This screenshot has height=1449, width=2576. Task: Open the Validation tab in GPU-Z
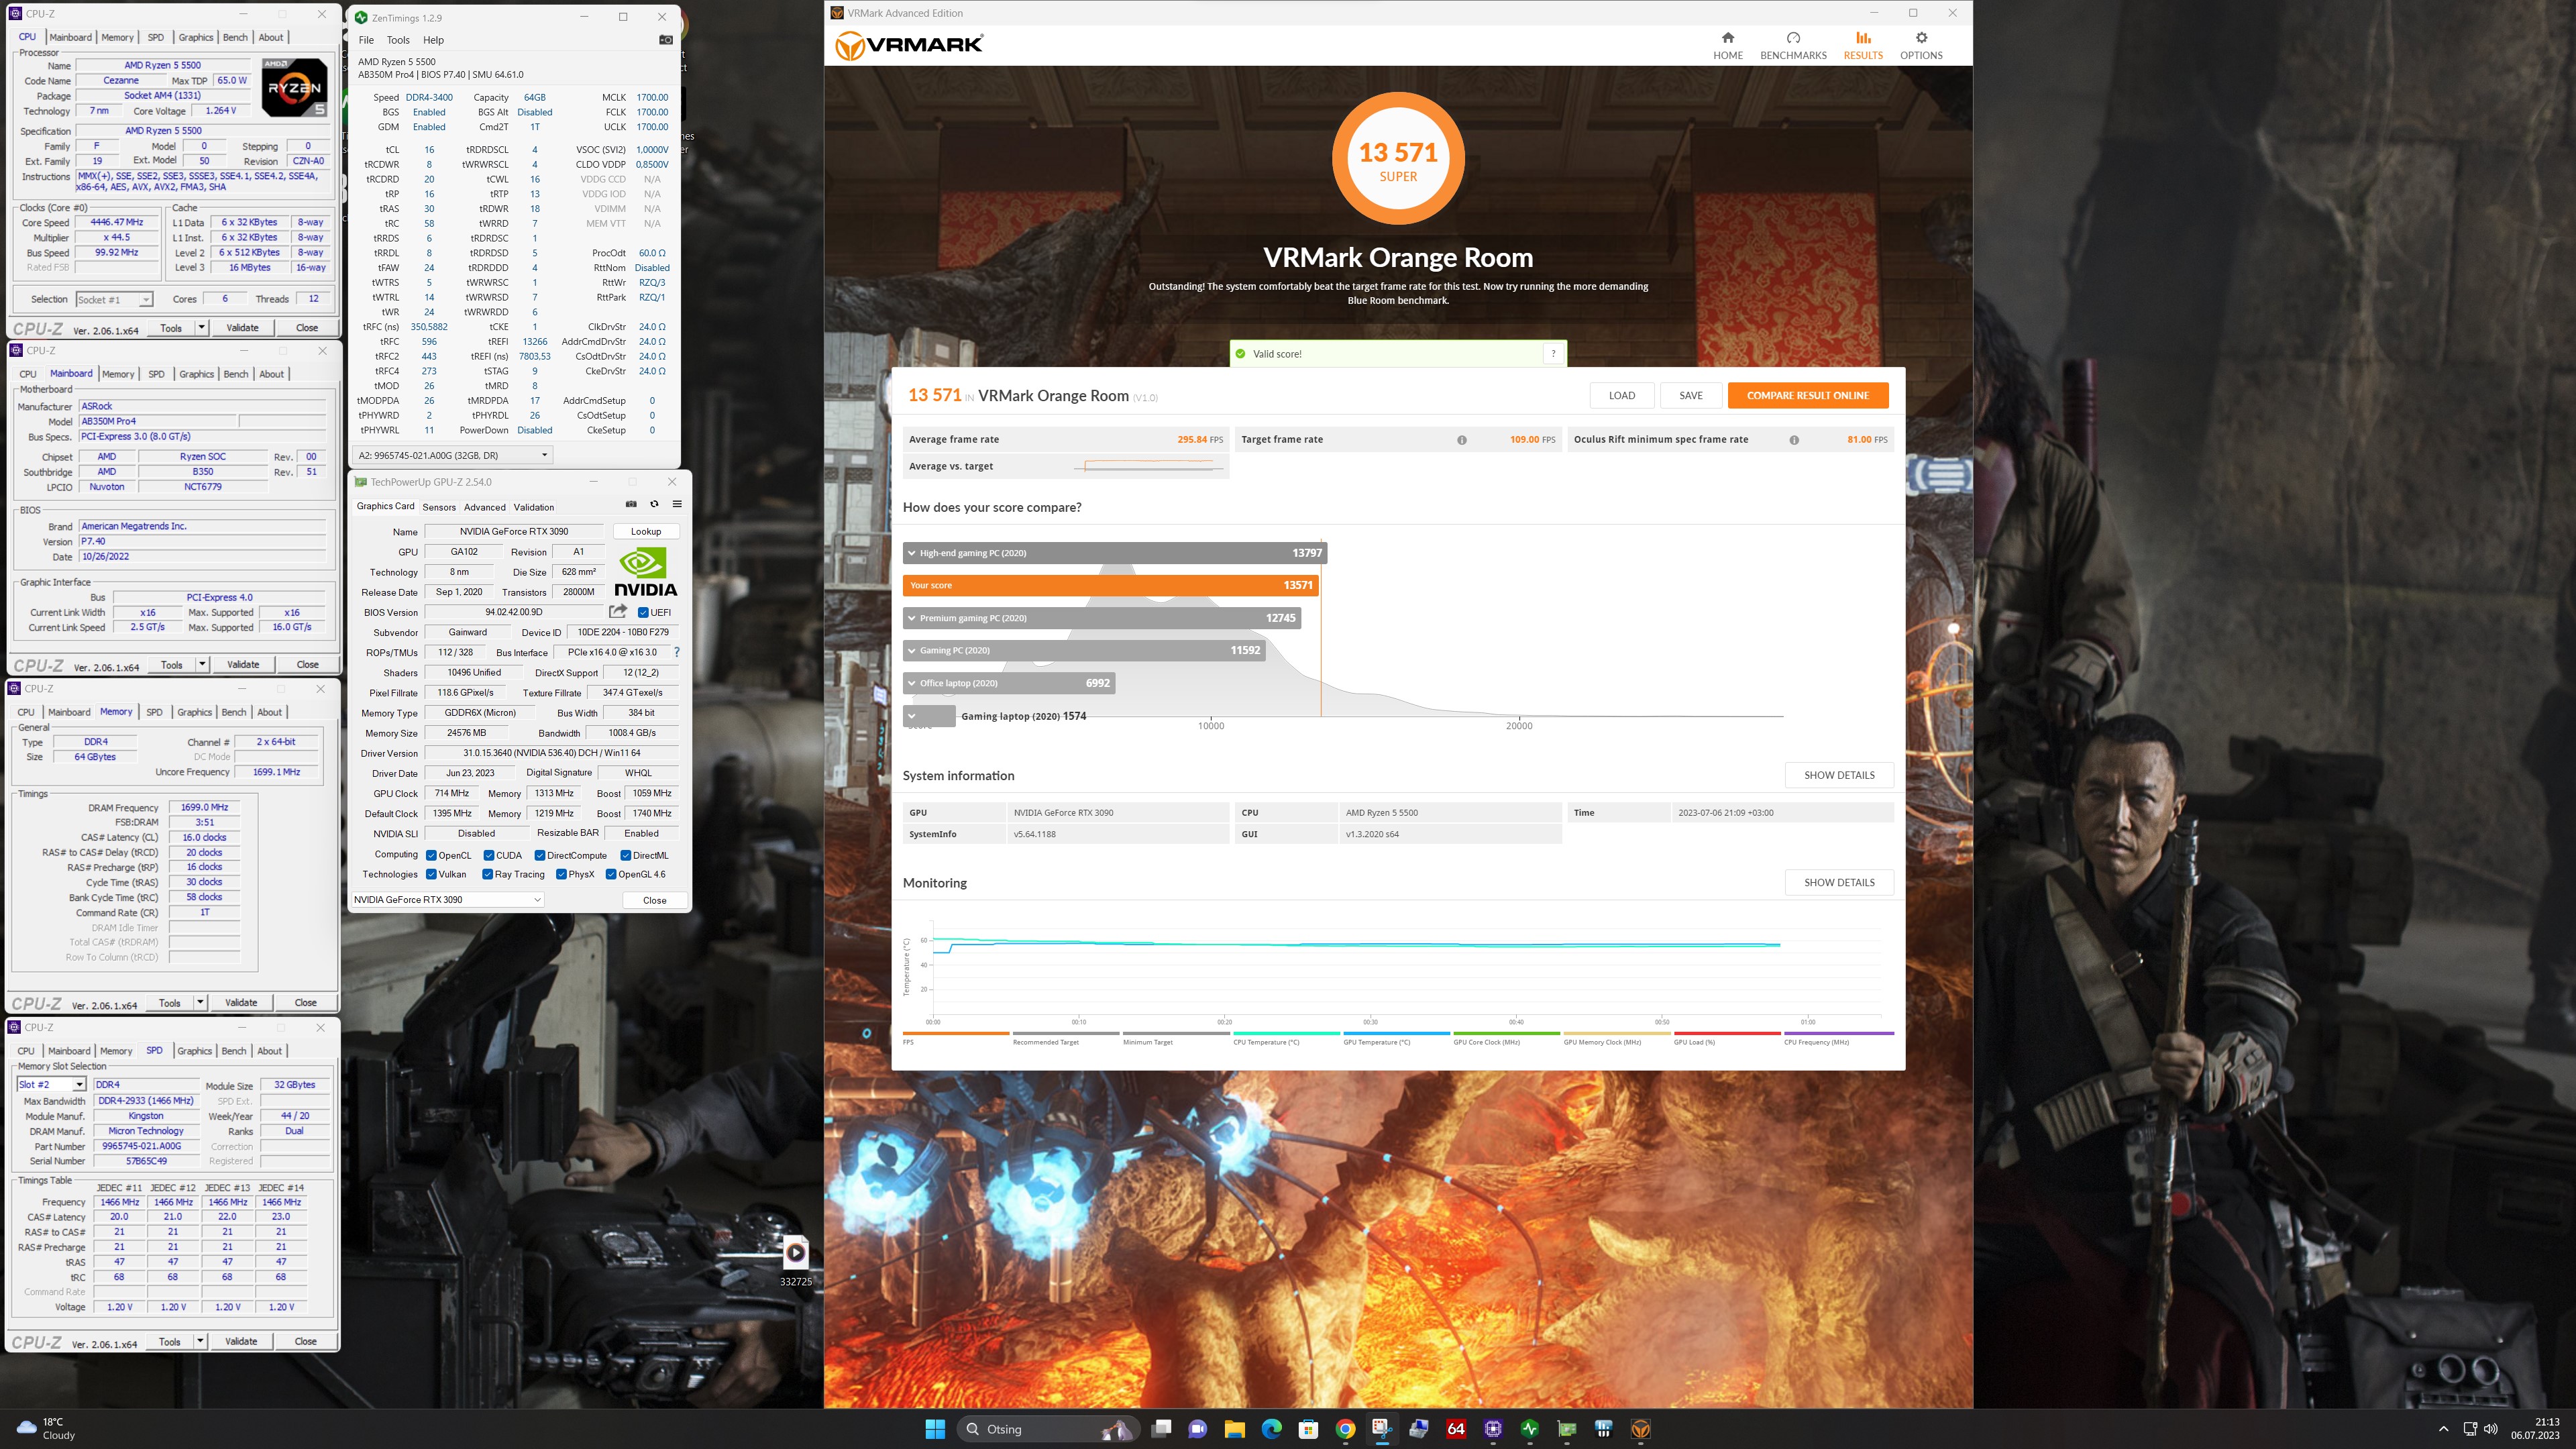[x=533, y=507]
